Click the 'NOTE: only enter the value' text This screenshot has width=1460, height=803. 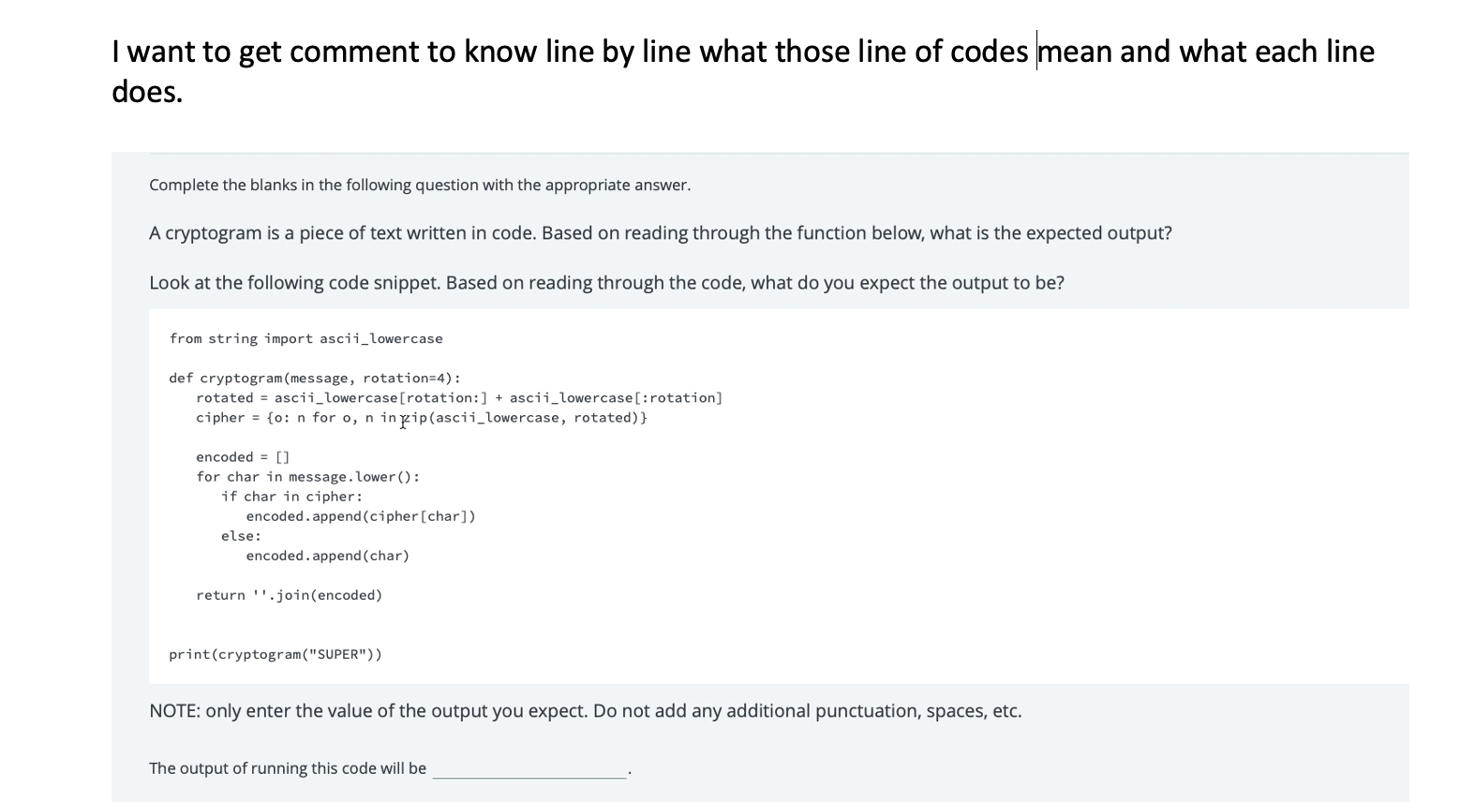click(586, 710)
